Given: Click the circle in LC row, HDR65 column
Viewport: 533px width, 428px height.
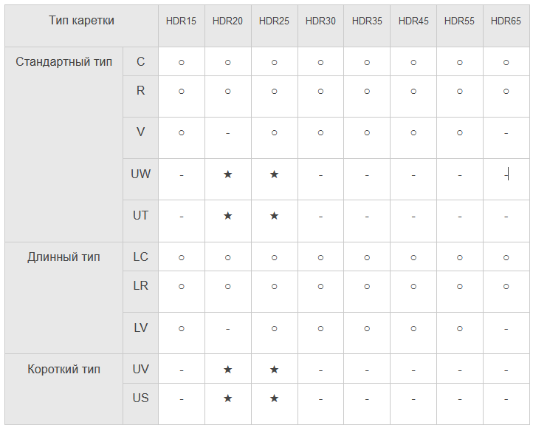Looking at the screenshot, I should click(506, 258).
